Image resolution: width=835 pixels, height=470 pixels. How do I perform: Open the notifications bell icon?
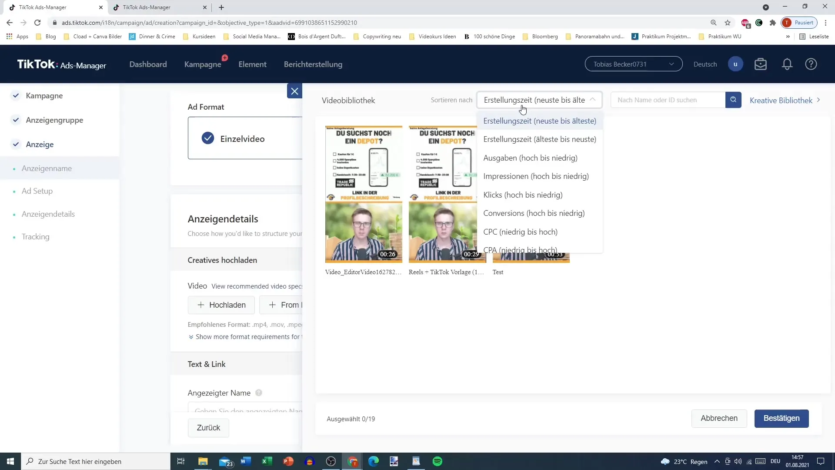pos(787,64)
